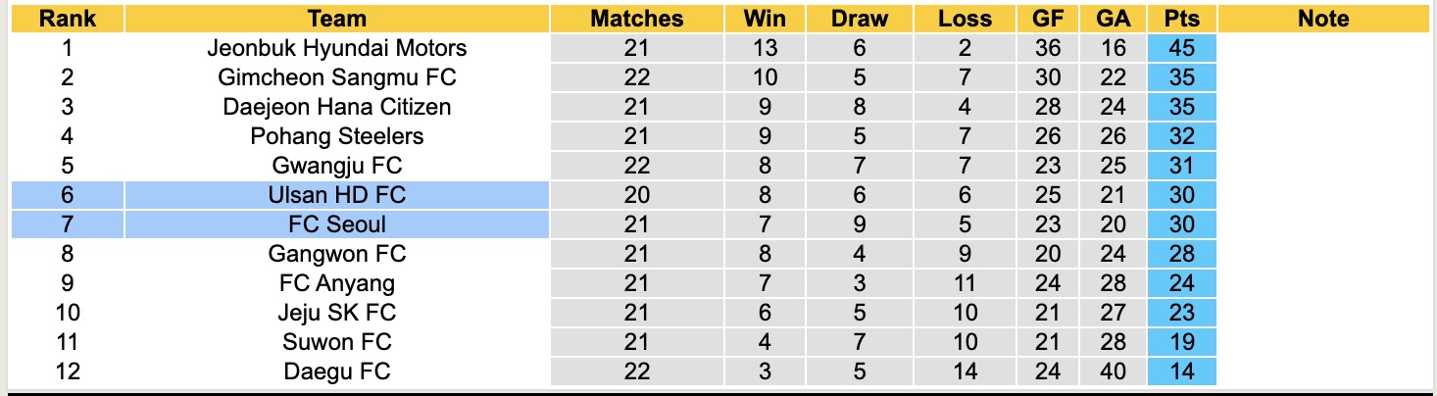The width and height of the screenshot is (1437, 396).
Task: Click Daejeon Hana Citizen team name
Action: (336, 107)
